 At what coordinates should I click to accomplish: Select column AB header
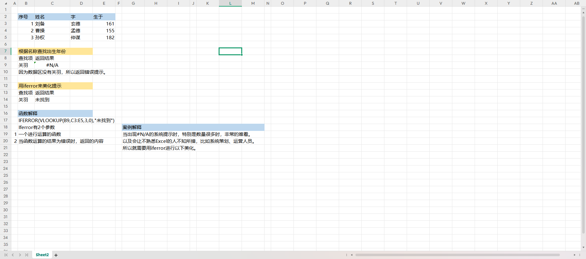pos(577,3)
